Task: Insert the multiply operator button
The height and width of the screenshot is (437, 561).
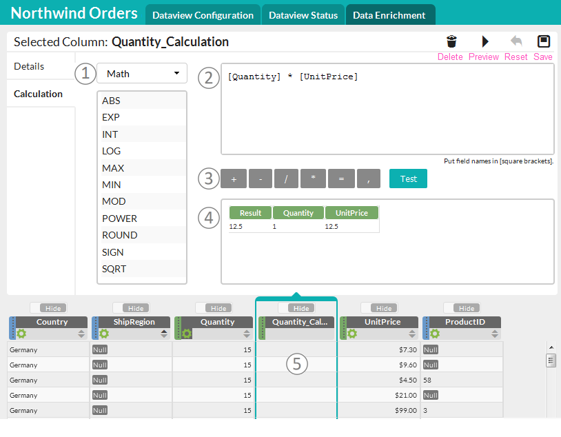Action: 313,179
